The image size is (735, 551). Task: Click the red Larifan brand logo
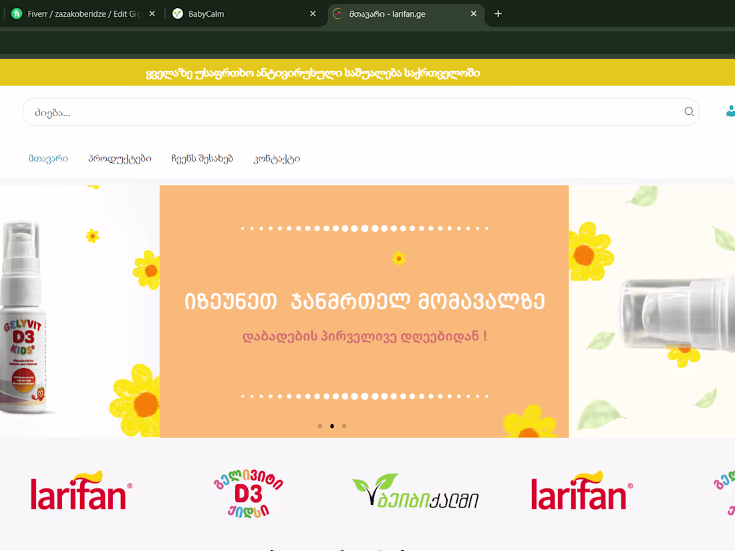point(81,491)
